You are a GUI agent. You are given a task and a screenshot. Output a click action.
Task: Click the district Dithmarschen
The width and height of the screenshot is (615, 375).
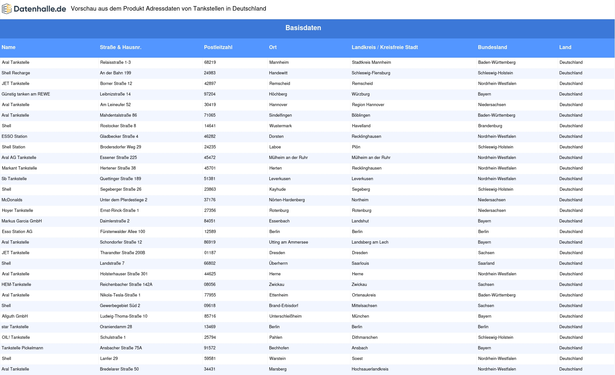365,338
